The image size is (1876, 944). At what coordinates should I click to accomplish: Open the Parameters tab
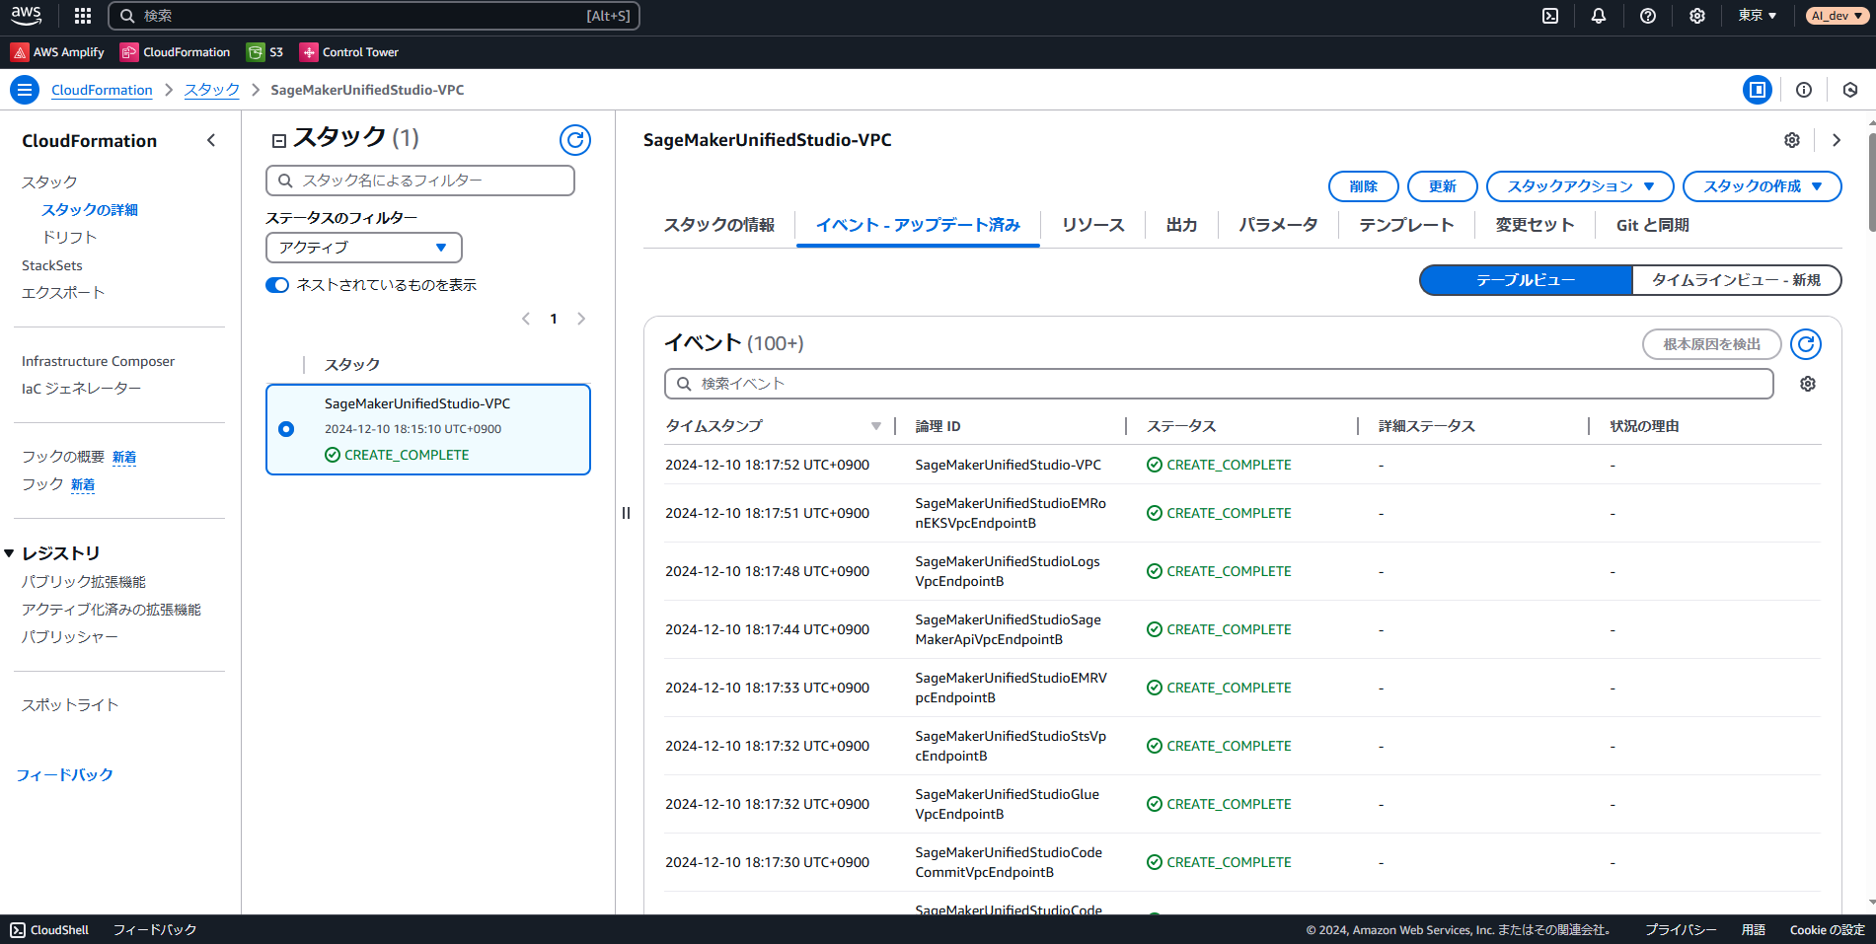[x=1278, y=225]
